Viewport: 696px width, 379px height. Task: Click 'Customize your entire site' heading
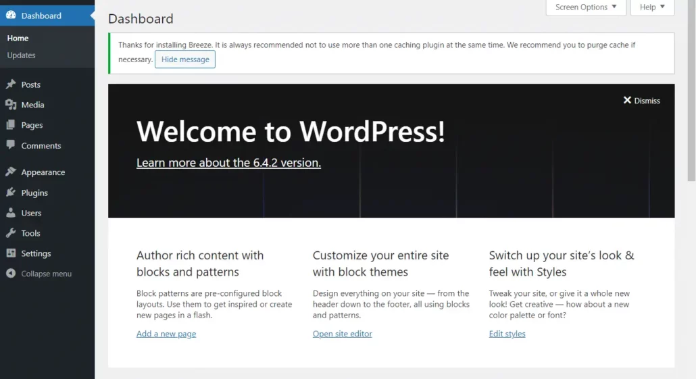point(381,263)
